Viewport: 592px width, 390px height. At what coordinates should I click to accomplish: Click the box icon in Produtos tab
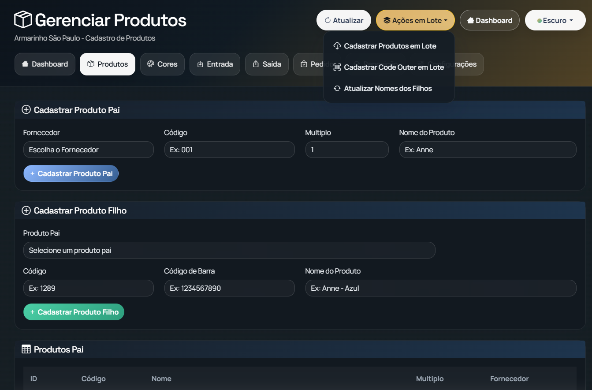click(x=91, y=64)
